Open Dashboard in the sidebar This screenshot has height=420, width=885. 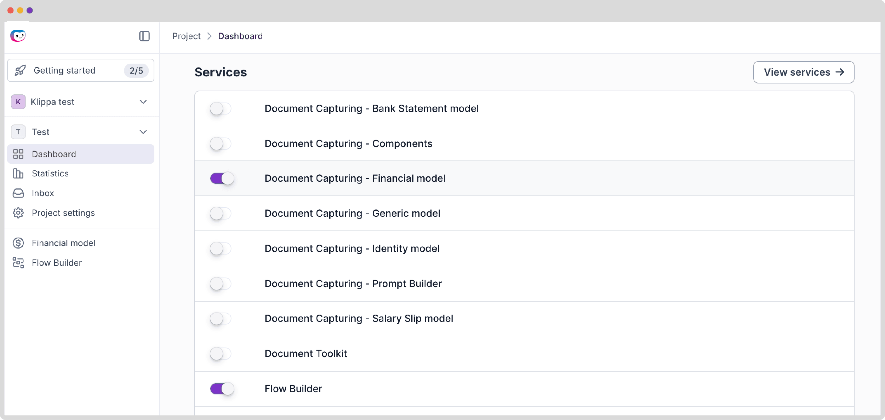[x=81, y=154]
